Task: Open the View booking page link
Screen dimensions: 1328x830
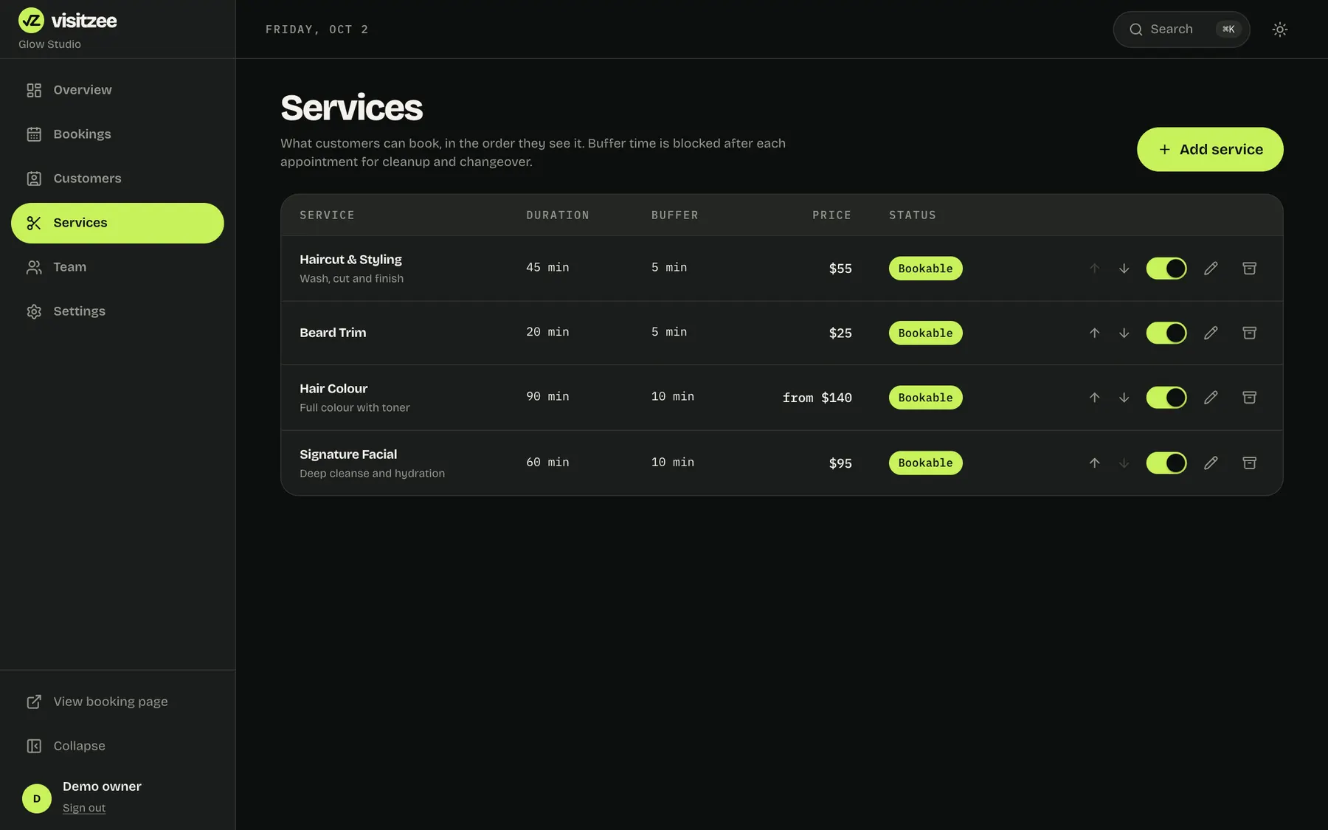Action: [117, 702]
